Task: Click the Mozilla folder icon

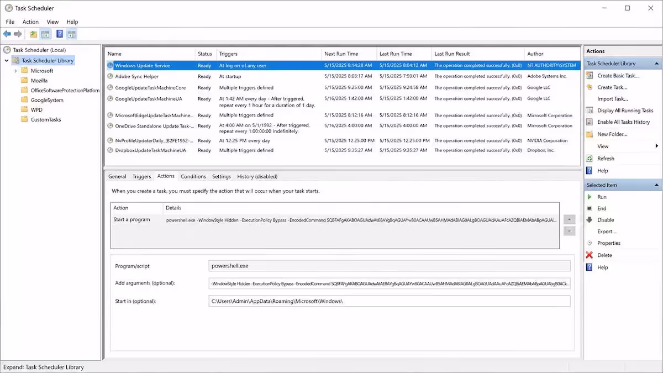Action: [x=24, y=81]
